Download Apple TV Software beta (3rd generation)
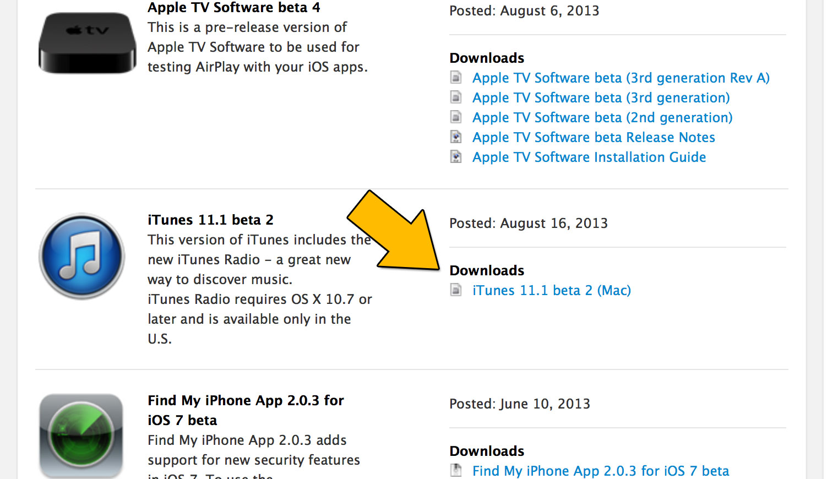838x479 pixels. pyautogui.click(x=601, y=98)
